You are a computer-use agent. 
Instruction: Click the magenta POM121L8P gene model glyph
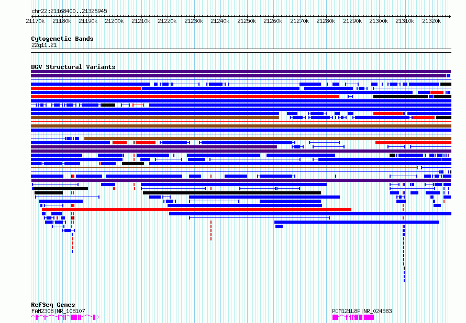pyautogui.click(x=353, y=317)
